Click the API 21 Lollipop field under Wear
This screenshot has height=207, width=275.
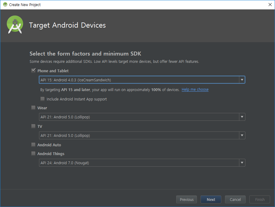click(x=139, y=117)
